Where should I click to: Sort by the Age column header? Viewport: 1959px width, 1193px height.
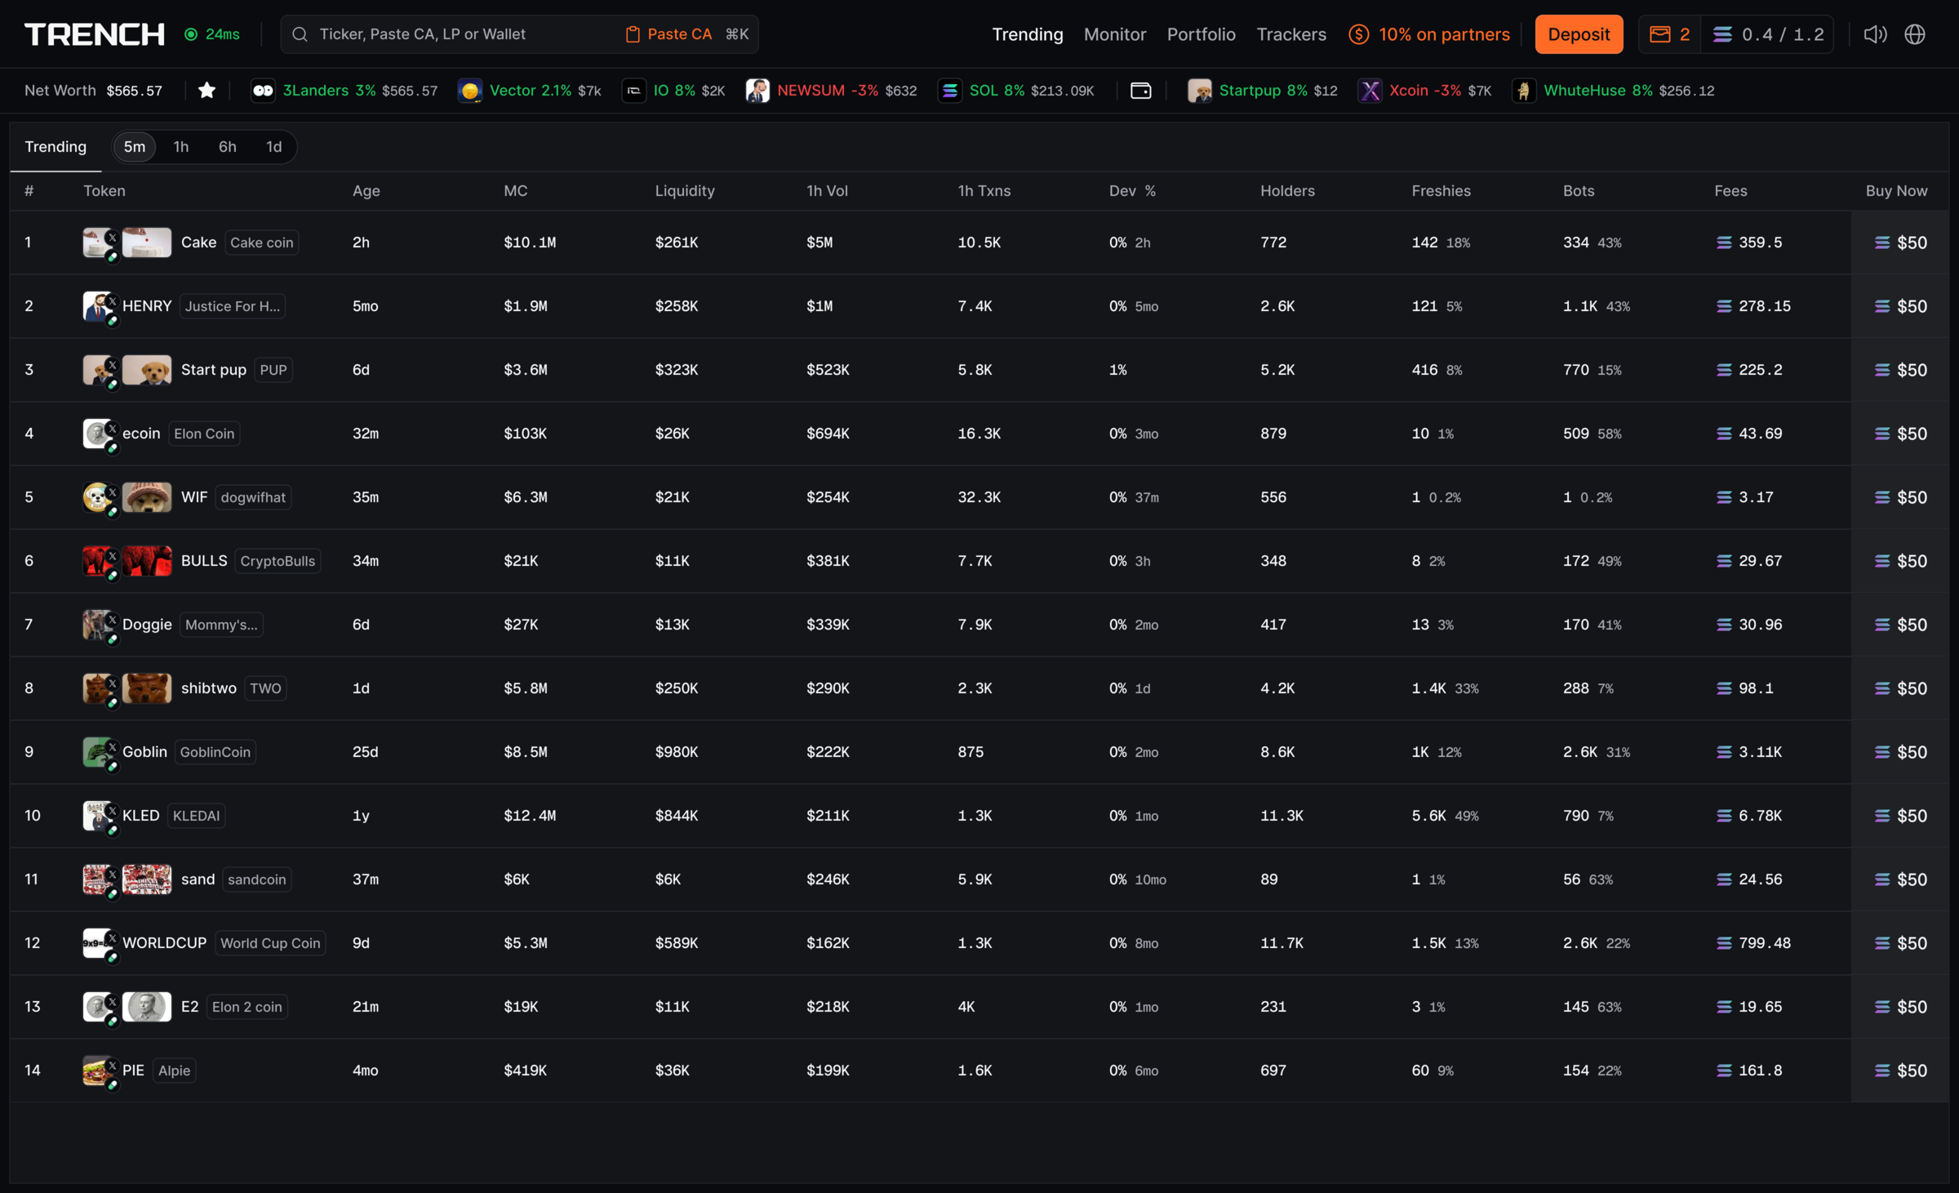pyautogui.click(x=366, y=191)
